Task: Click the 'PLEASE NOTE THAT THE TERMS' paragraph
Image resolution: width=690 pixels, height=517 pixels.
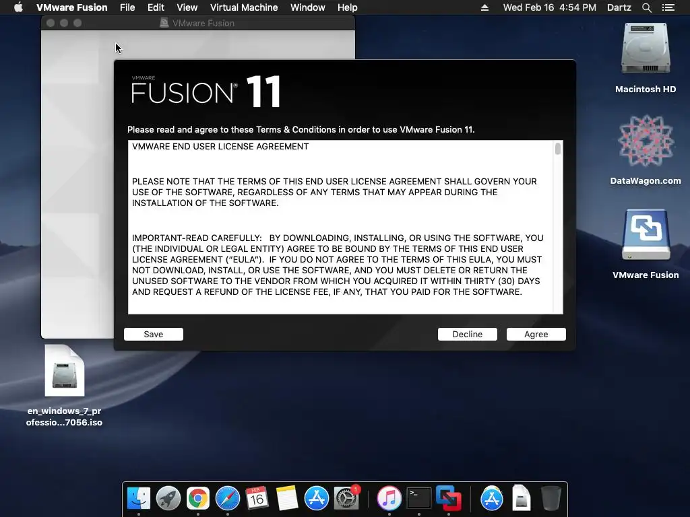Action: [x=334, y=192]
